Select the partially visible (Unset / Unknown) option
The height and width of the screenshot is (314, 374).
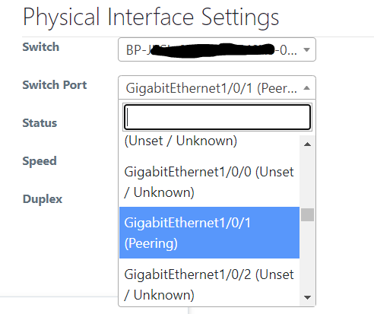click(x=209, y=141)
